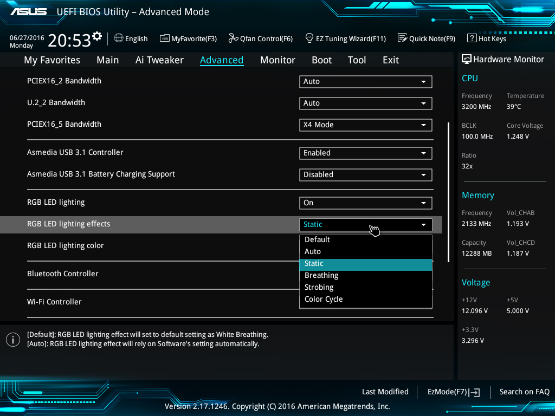555x416 pixels.
Task: Open Quick Note(F9)
Action: pyautogui.click(x=427, y=38)
